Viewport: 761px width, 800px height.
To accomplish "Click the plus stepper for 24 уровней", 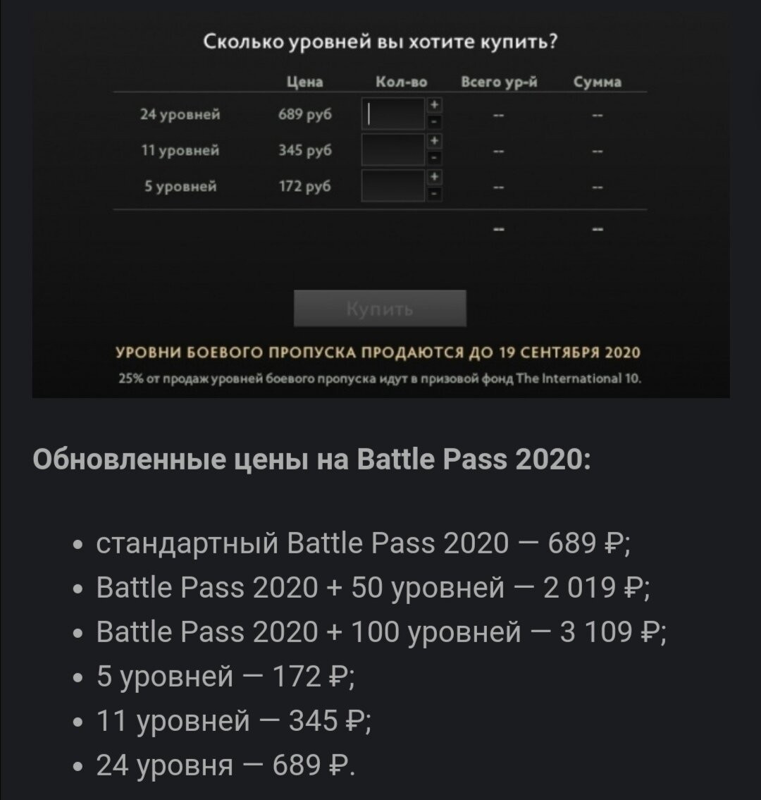I will click(434, 105).
